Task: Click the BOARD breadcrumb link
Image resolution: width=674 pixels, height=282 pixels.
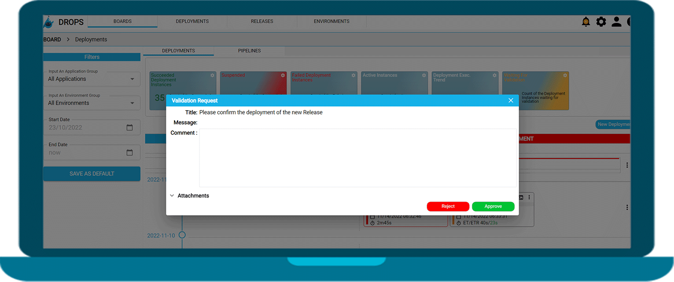Action: [52, 40]
